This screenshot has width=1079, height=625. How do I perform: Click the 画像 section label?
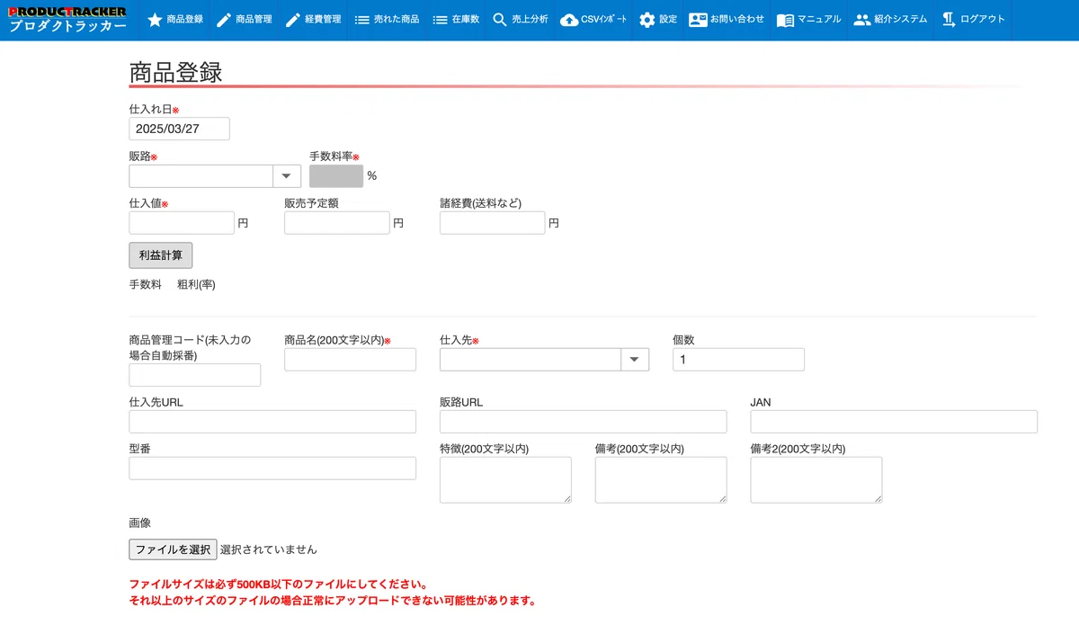[x=140, y=522]
